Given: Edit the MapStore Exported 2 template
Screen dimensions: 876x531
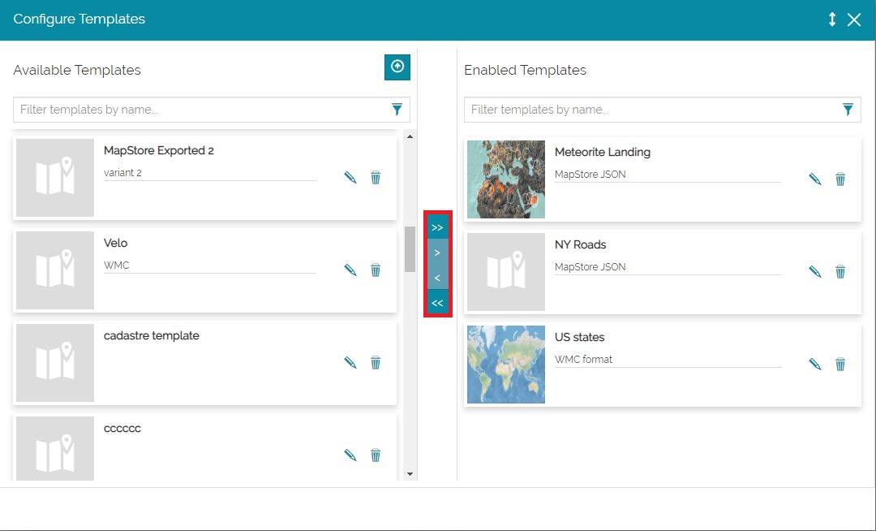Looking at the screenshot, I should [350, 177].
